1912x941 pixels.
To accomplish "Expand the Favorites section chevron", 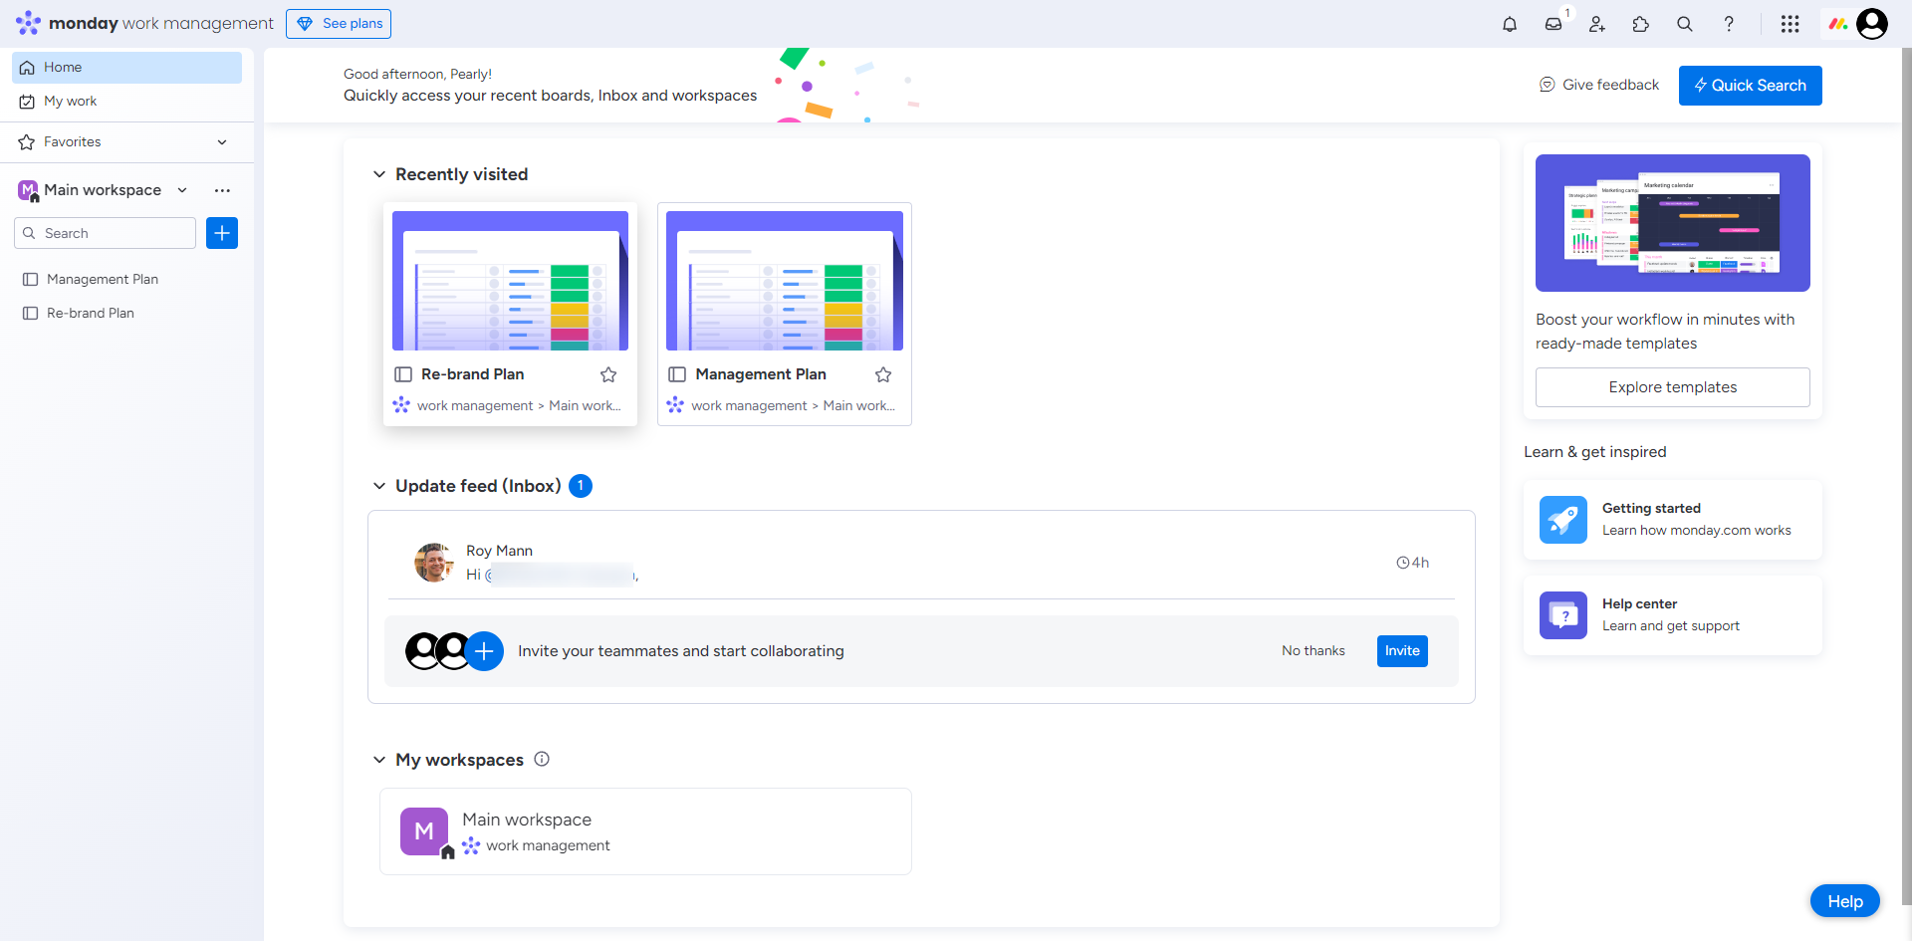I will (x=222, y=142).
